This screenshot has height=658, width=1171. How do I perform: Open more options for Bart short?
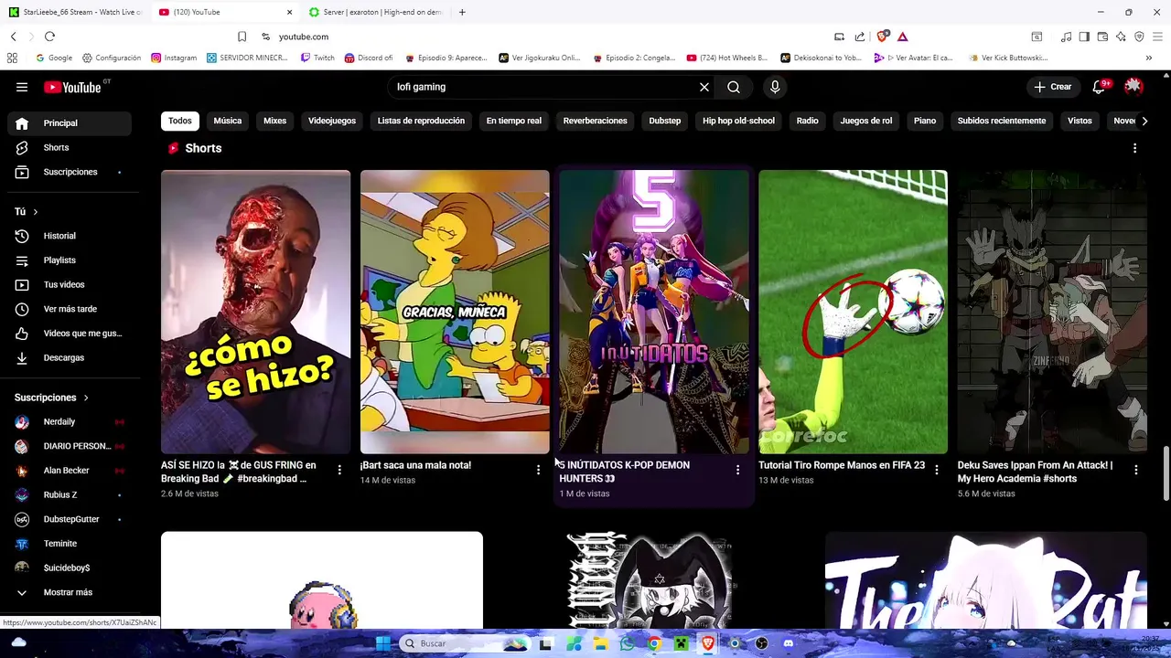coord(538,470)
